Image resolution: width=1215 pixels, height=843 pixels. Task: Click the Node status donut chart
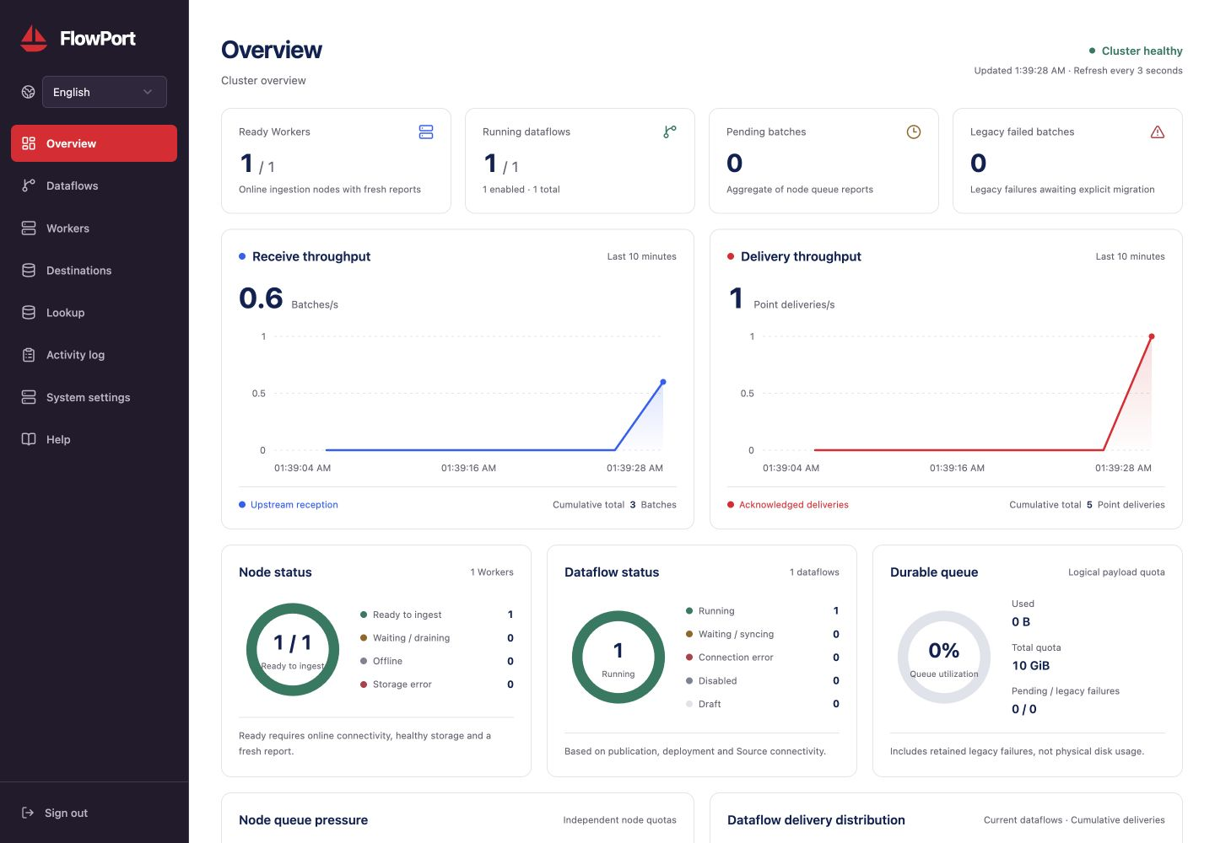pyautogui.click(x=293, y=649)
